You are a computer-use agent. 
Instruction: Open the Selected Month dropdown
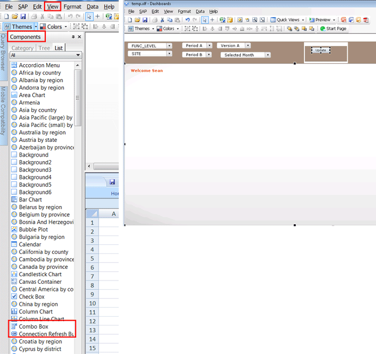click(x=267, y=55)
